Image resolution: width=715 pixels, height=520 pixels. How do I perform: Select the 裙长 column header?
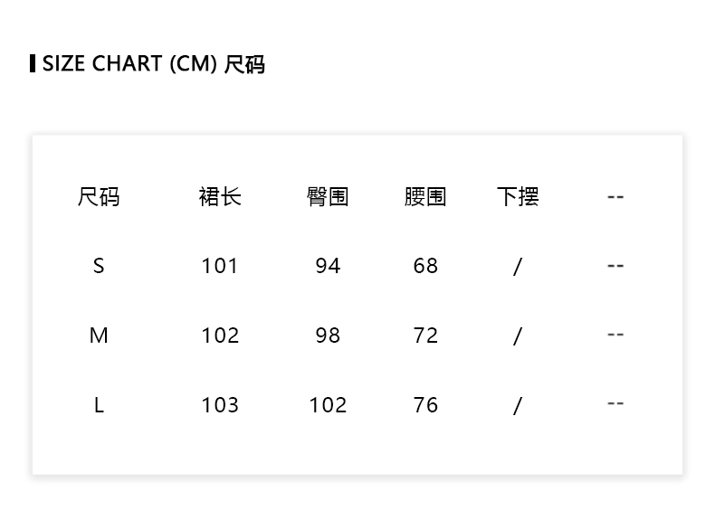(220, 196)
